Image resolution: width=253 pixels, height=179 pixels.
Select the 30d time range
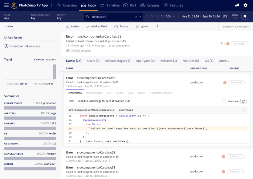tap(168, 16)
